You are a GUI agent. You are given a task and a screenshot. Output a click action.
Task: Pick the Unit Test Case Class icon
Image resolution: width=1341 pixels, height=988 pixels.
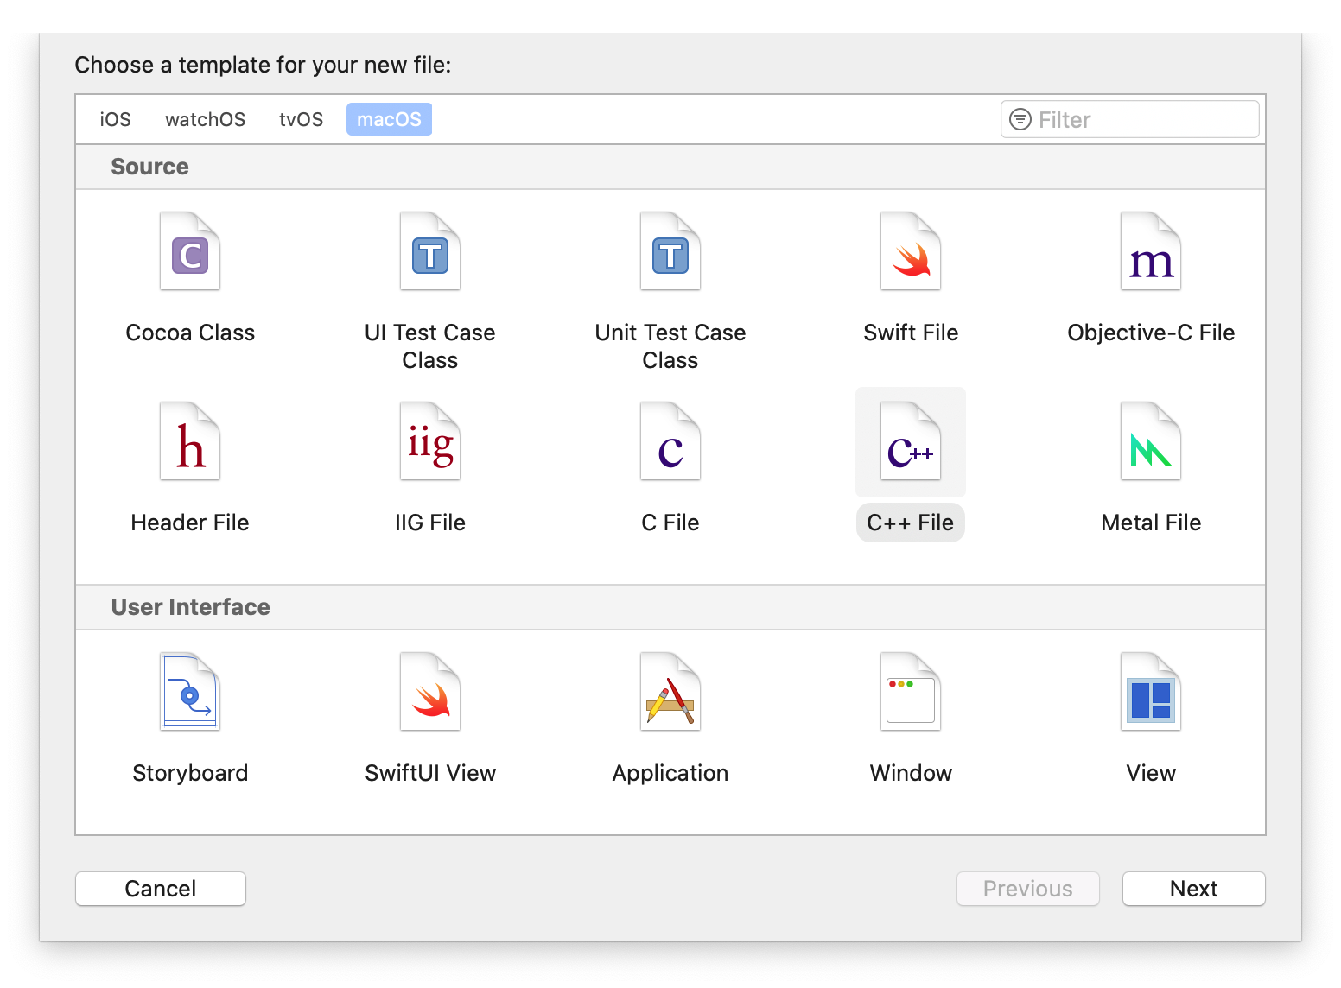click(670, 252)
